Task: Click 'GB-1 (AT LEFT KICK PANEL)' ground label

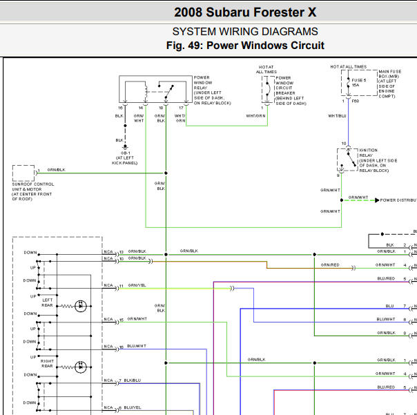Action: (x=125, y=158)
